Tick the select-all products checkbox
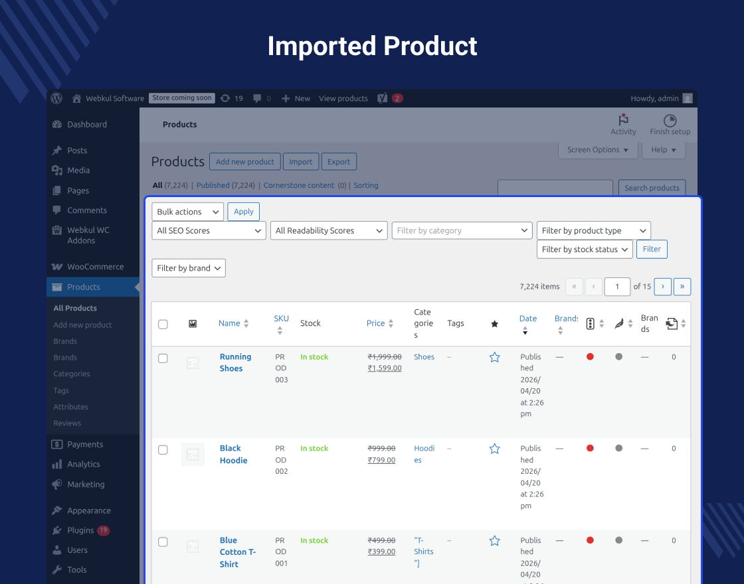 [163, 325]
